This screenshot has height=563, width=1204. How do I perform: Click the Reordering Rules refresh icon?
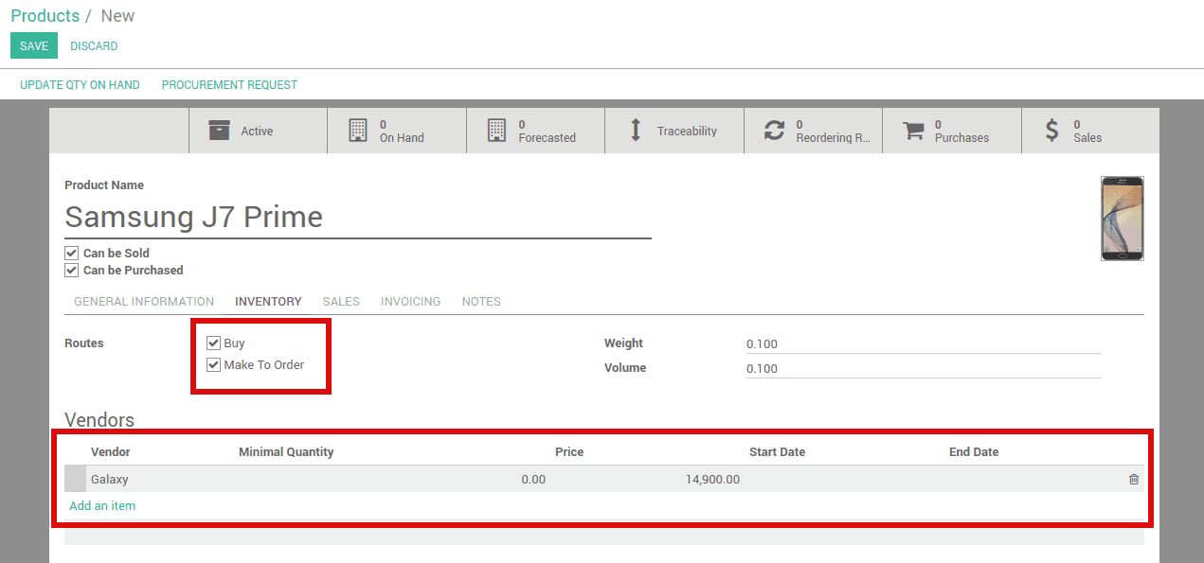775,131
